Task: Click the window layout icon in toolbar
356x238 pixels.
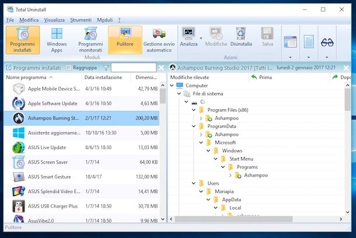Action: coord(291,42)
